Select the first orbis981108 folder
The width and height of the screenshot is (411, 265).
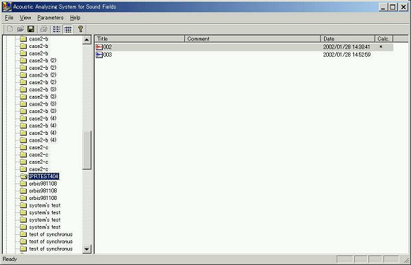pos(42,184)
